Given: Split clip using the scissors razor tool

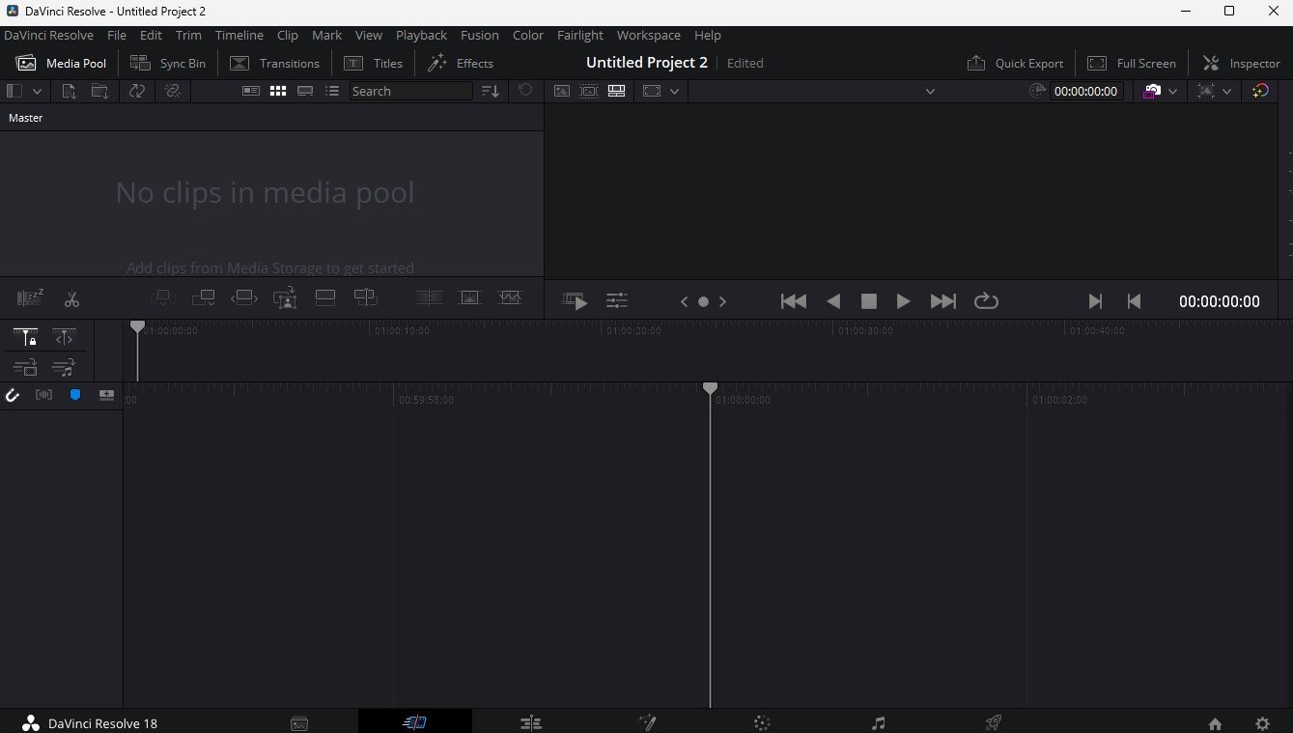Looking at the screenshot, I should (71, 297).
